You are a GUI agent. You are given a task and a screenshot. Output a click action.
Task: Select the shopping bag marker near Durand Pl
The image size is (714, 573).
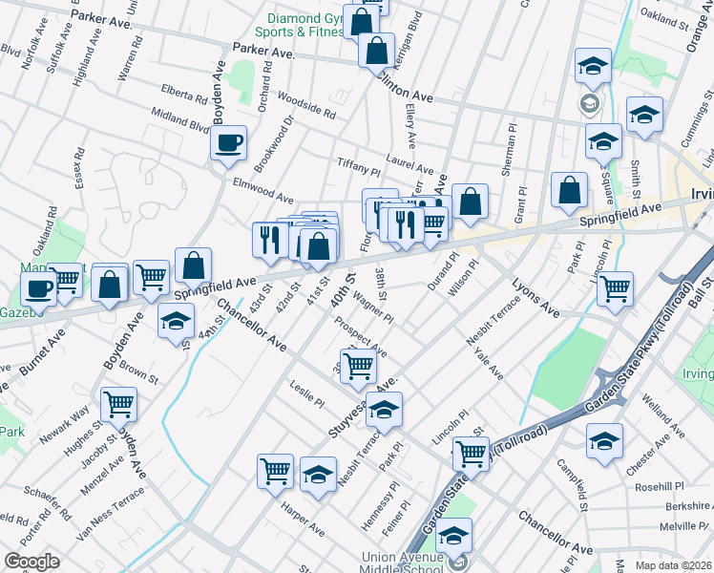pos(470,202)
